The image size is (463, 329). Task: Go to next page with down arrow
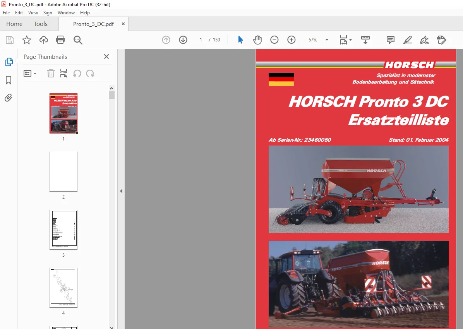183,40
